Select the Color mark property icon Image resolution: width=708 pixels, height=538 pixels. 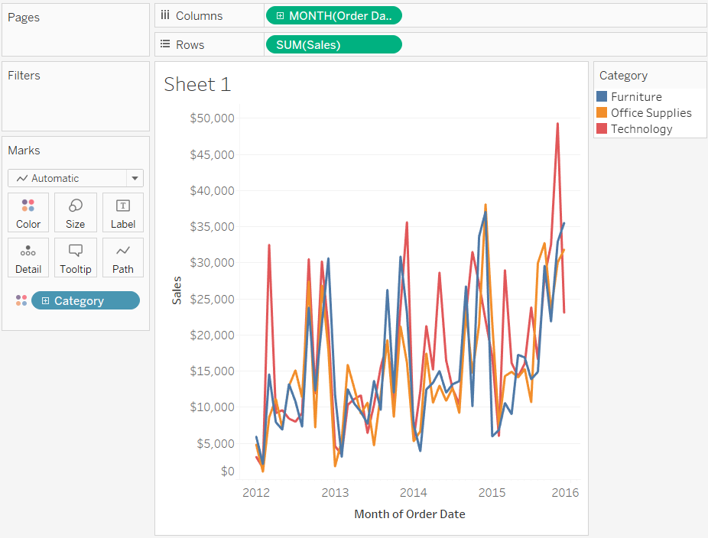tap(28, 212)
